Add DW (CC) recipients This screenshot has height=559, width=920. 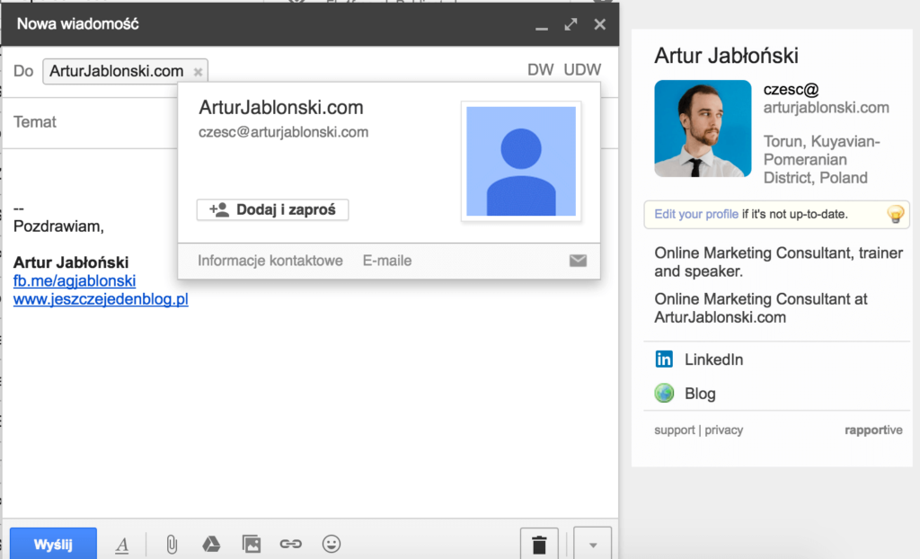(x=540, y=70)
